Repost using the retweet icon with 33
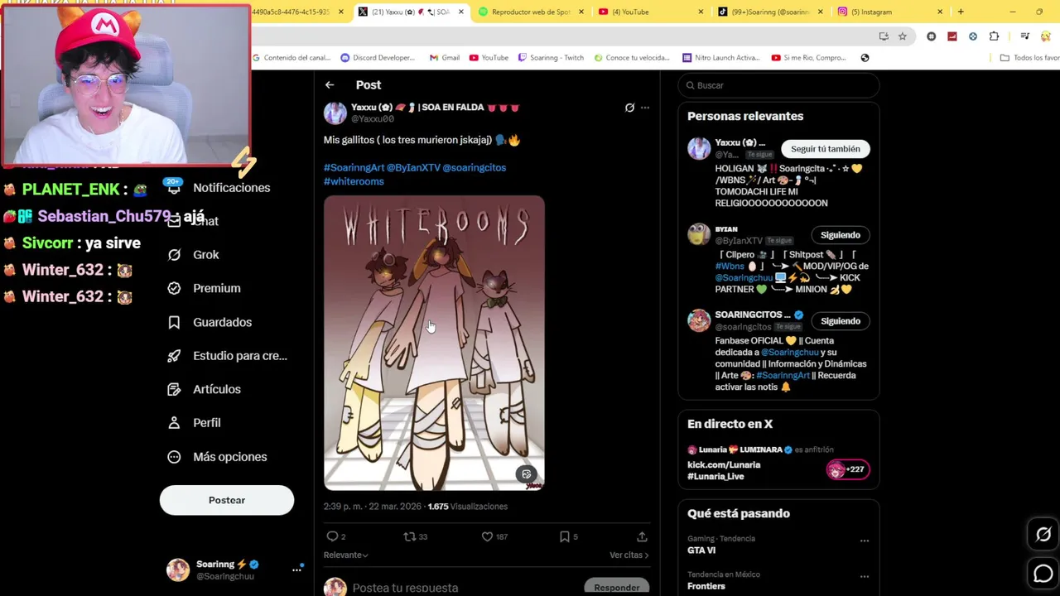 tap(409, 536)
